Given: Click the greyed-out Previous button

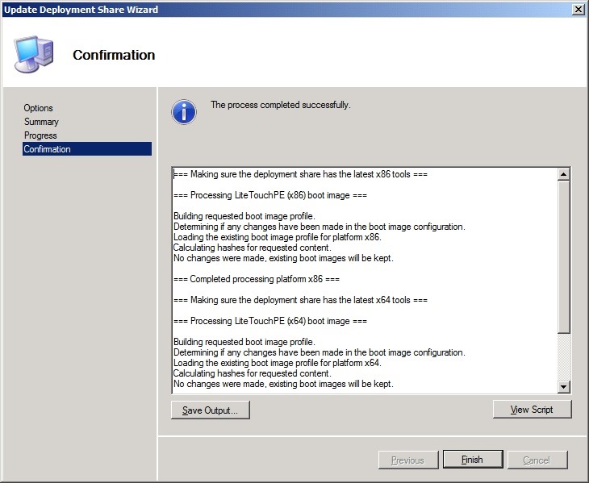Looking at the screenshot, I should click(x=407, y=460).
